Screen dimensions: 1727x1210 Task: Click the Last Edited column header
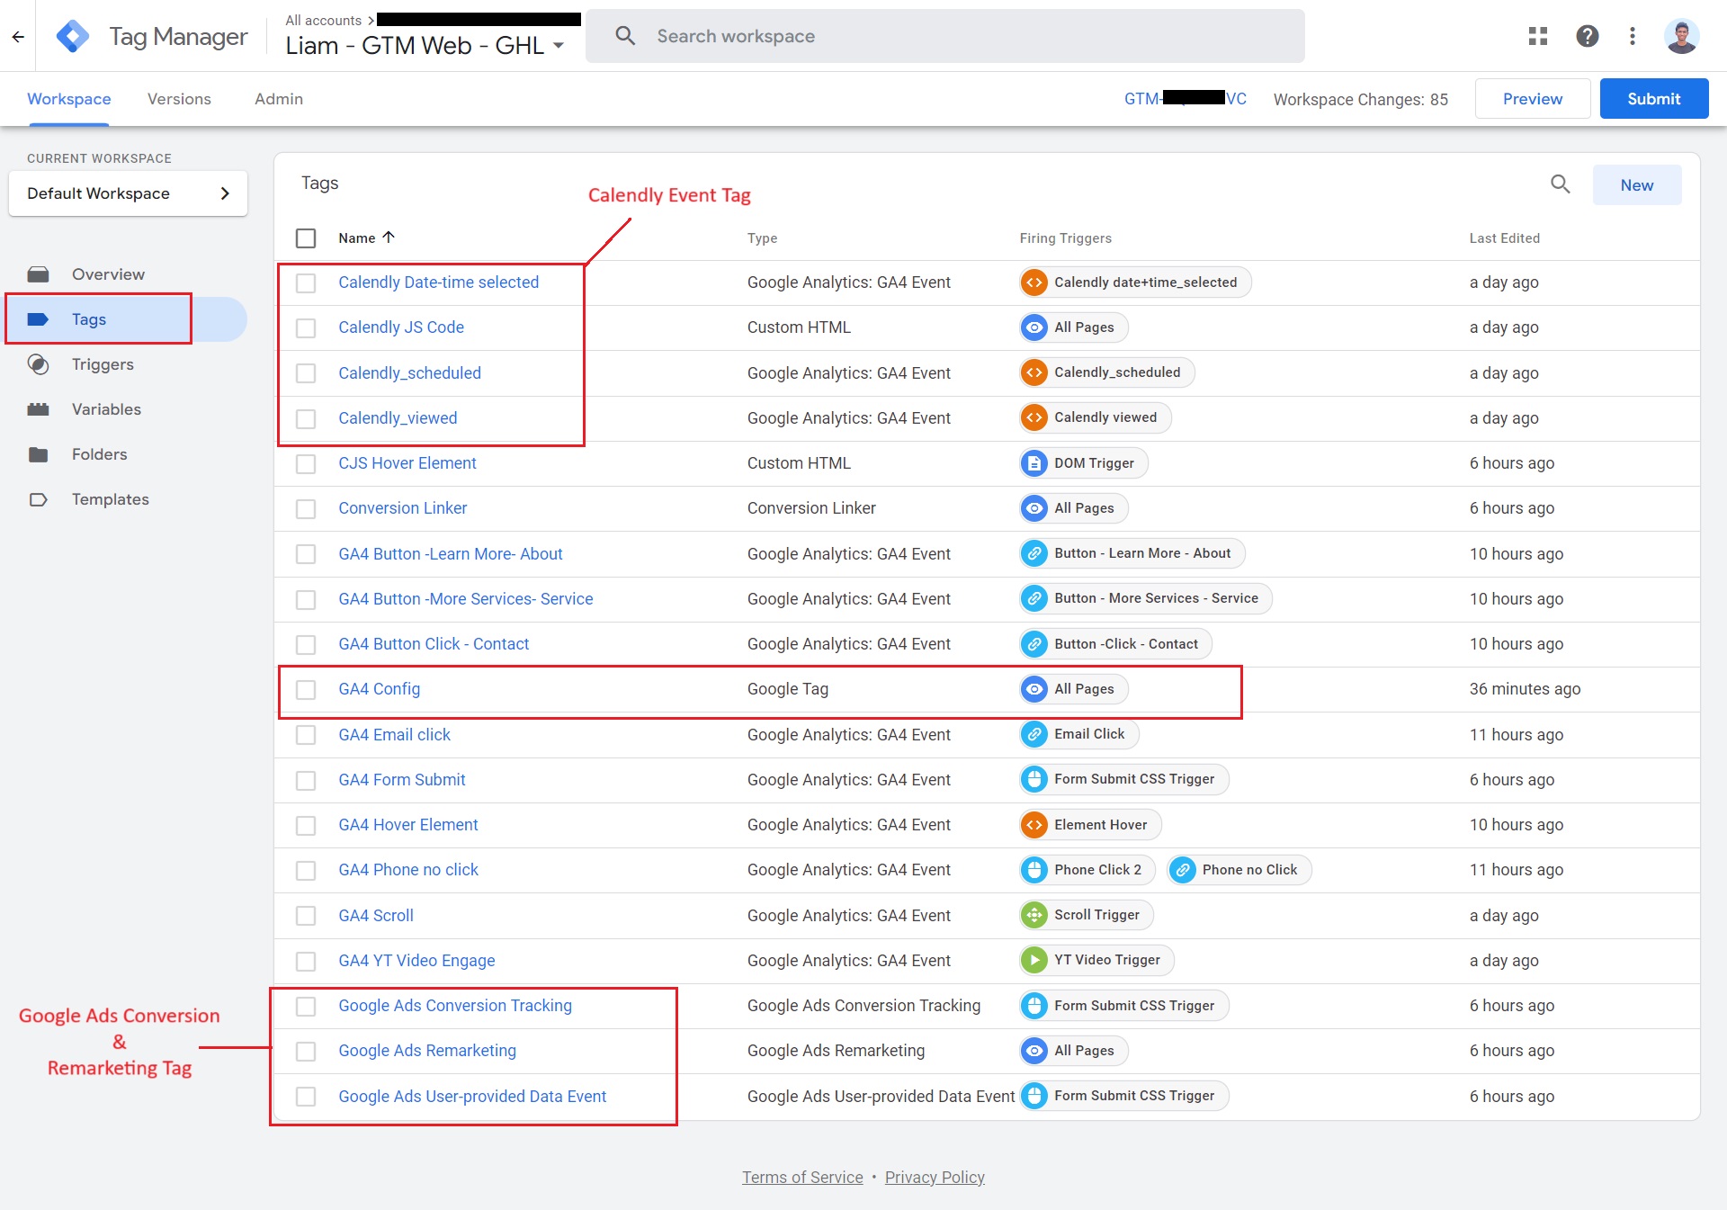(1505, 238)
